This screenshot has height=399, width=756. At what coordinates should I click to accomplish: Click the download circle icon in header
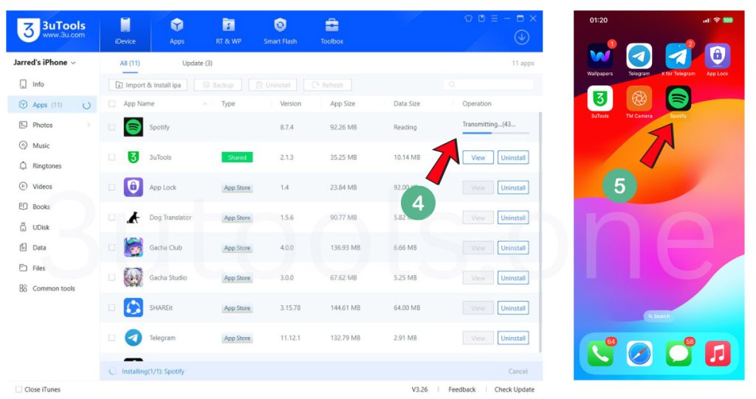pyautogui.click(x=522, y=37)
